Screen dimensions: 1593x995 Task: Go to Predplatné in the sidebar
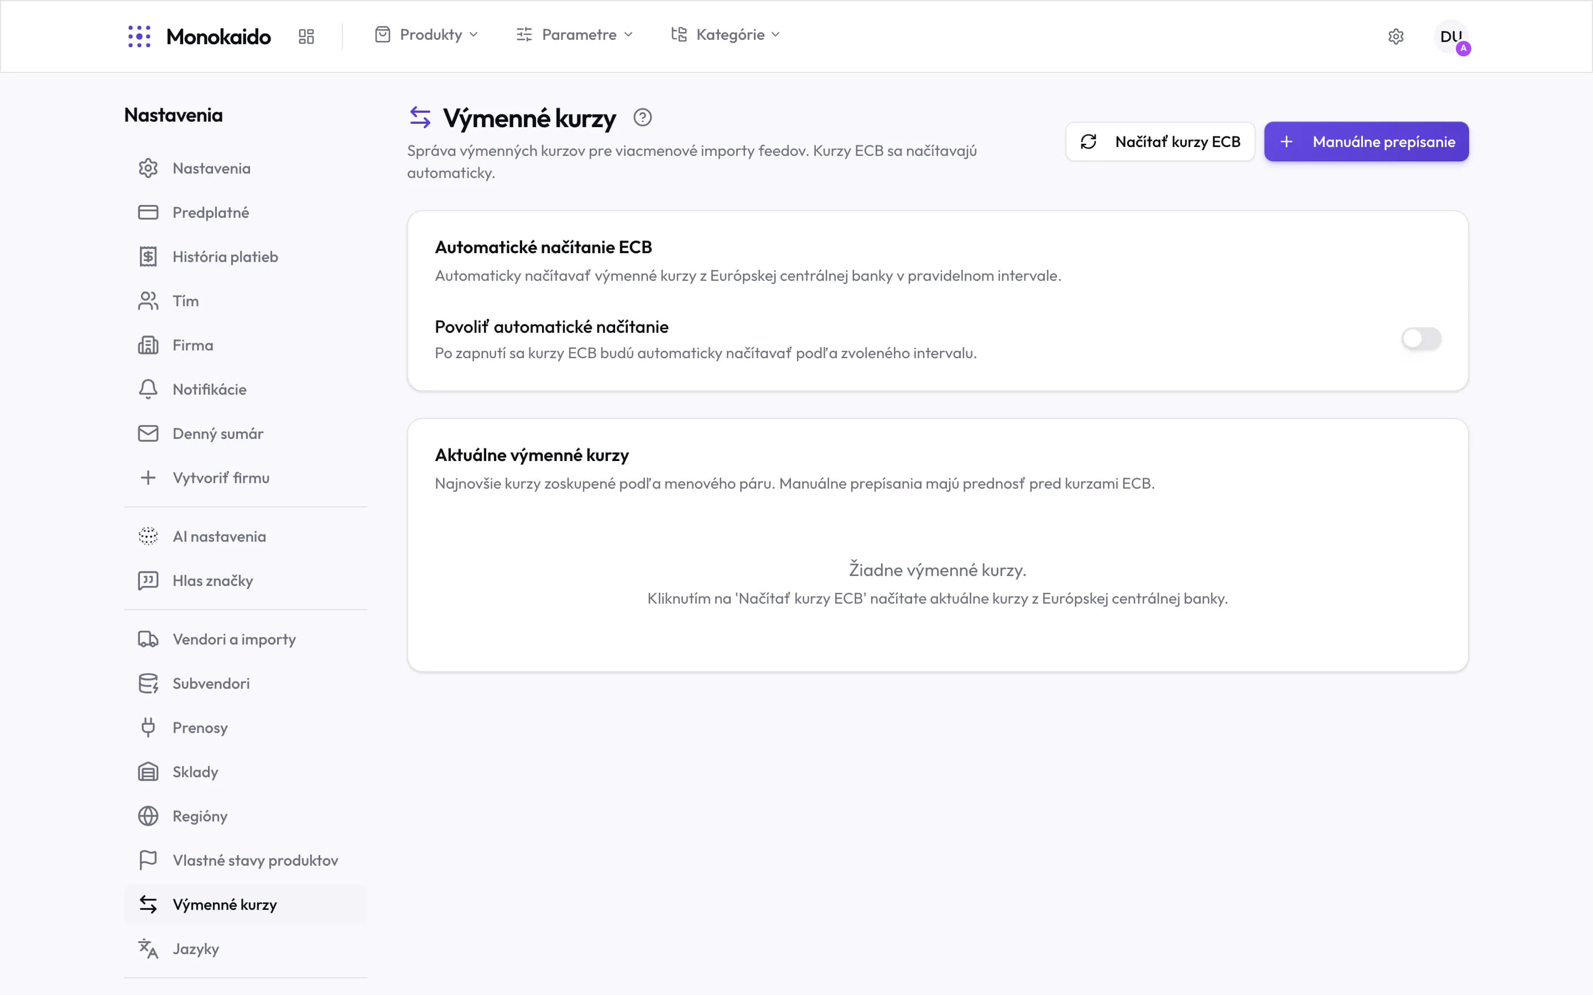[245, 213]
